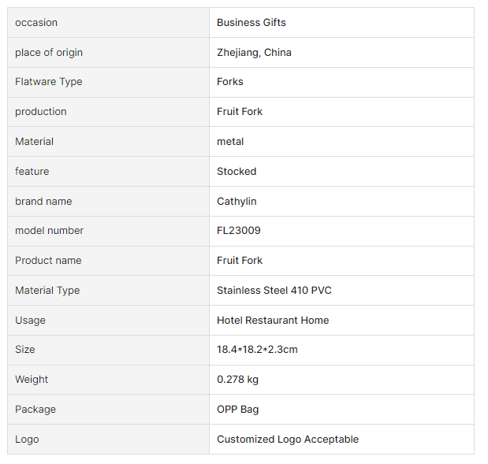Click 'Customized Logo Acceptable' text
This screenshot has height=464, width=488.
click(x=288, y=440)
